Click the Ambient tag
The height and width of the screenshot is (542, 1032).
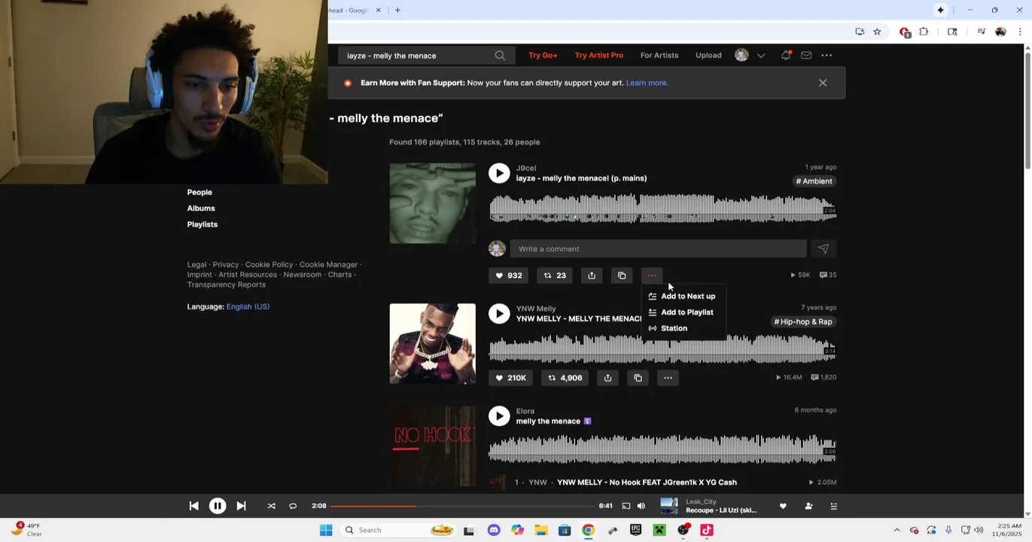tap(814, 181)
